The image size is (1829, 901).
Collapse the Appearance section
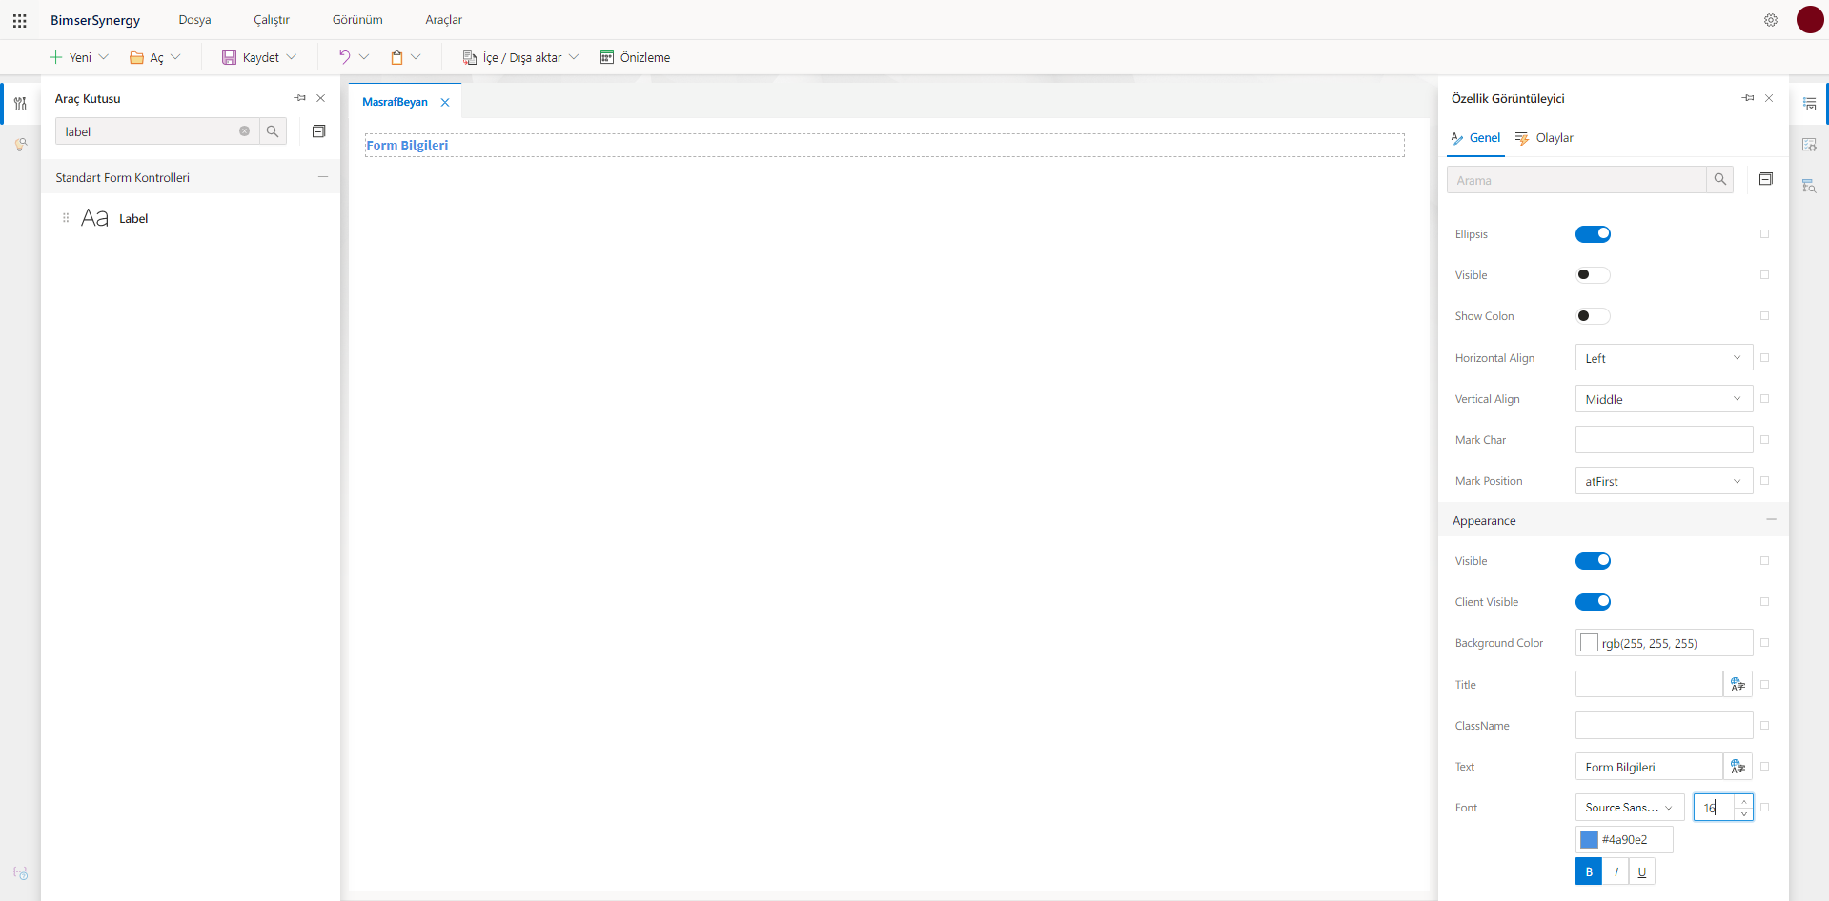1771,520
